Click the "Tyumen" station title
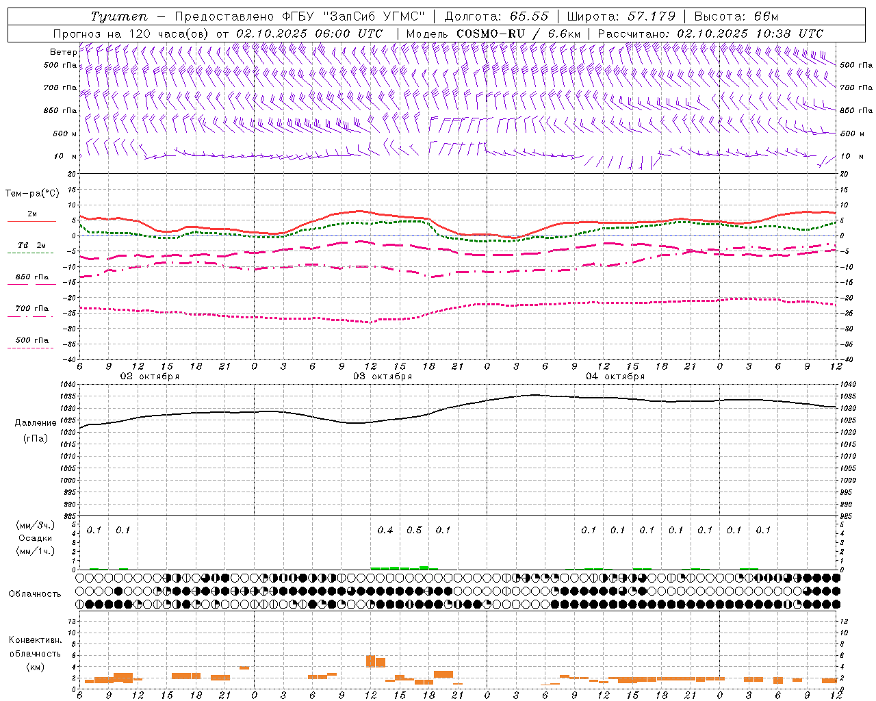876x701 pixels. [119, 16]
